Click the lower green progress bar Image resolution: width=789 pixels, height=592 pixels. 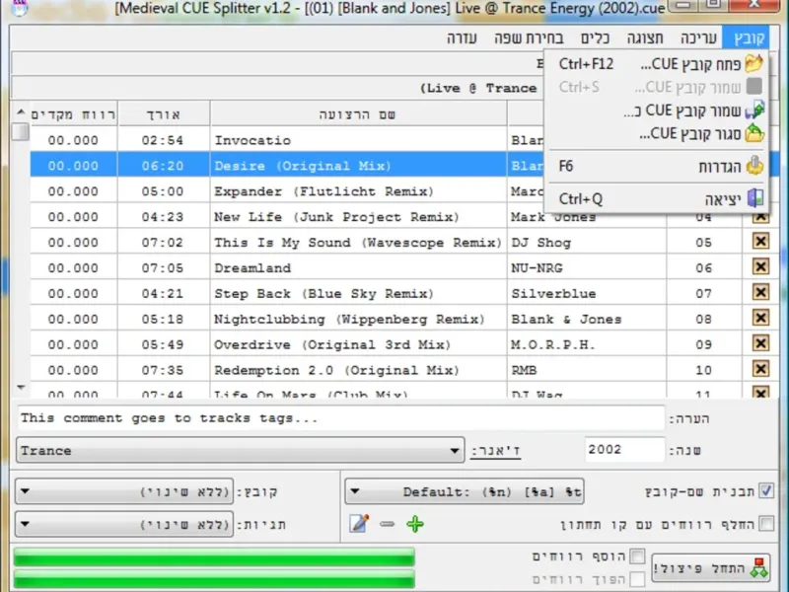coord(214,579)
